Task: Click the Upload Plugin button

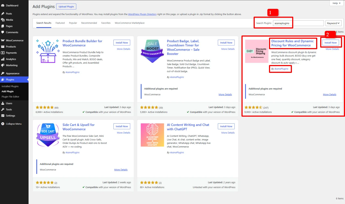Action: click(x=66, y=6)
